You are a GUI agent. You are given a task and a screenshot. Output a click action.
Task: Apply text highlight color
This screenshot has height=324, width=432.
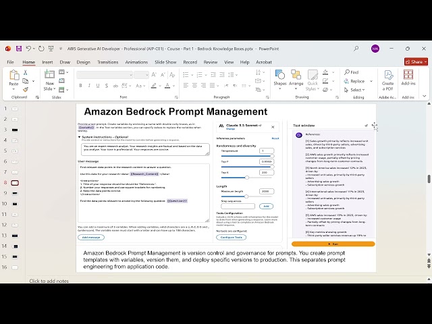click(x=154, y=86)
